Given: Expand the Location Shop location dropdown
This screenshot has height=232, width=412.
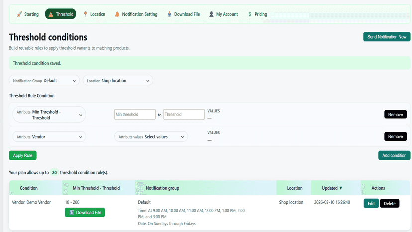Looking at the screenshot, I should [x=118, y=81].
